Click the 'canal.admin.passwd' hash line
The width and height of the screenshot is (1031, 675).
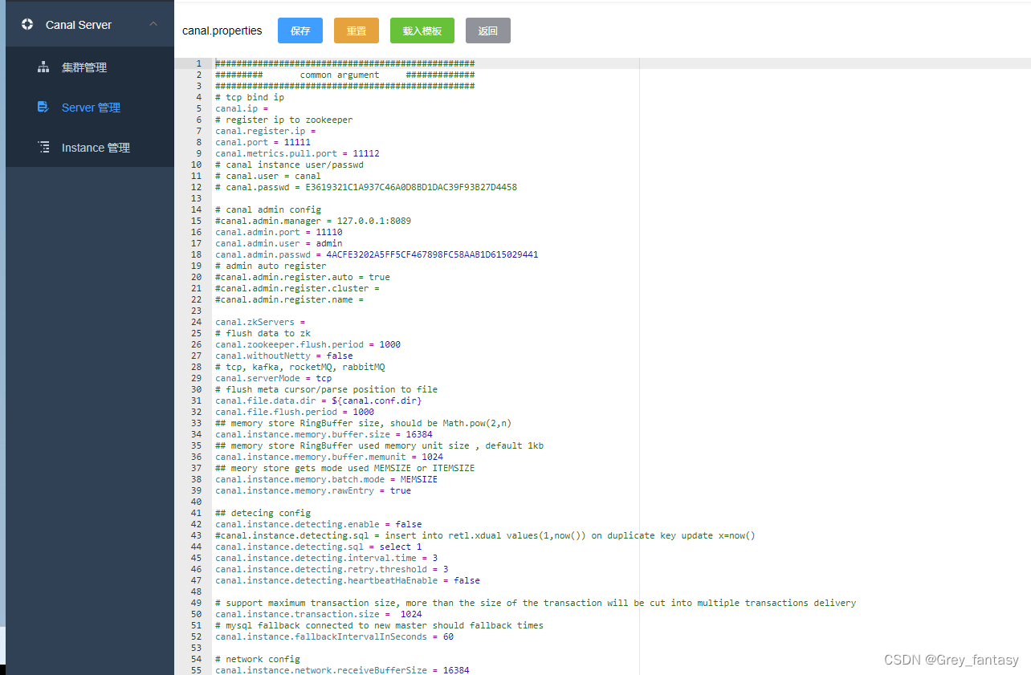coord(377,254)
